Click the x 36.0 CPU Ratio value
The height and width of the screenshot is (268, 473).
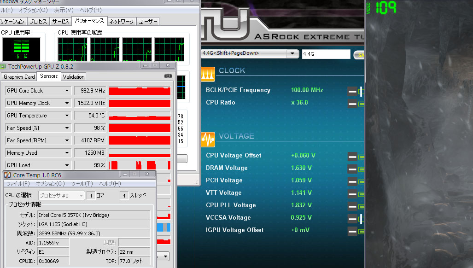point(299,103)
